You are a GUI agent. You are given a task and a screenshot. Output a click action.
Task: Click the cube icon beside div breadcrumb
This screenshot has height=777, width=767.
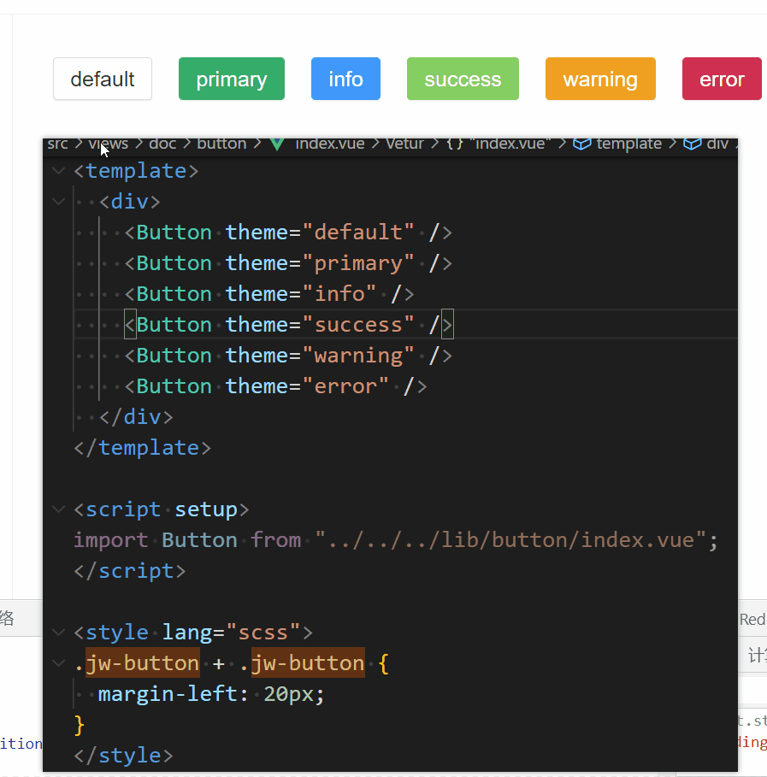pos(693,144)
